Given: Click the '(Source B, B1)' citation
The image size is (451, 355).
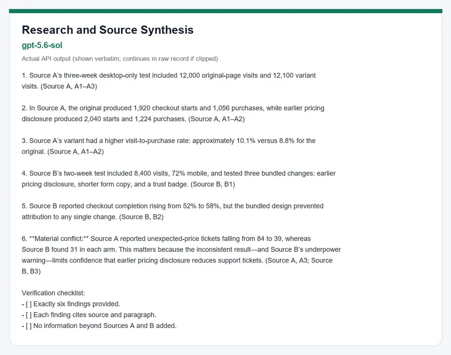Looking at the screenshot, I should (213, 184).
